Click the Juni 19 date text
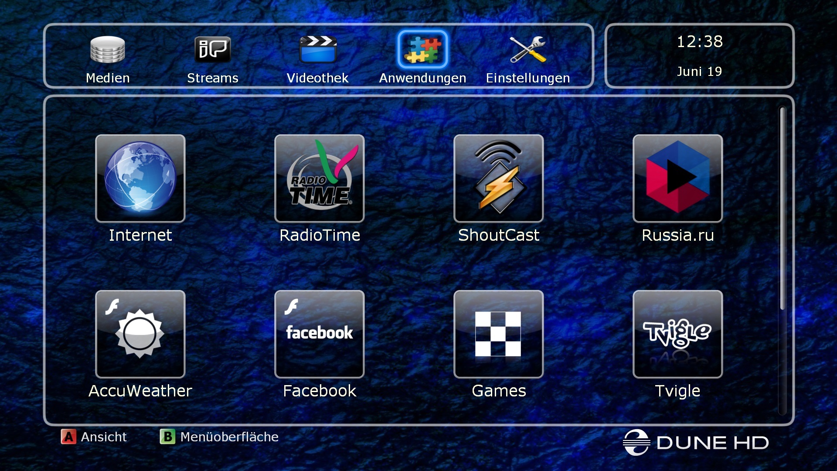The image size is (837, 471). coord(699,72)
